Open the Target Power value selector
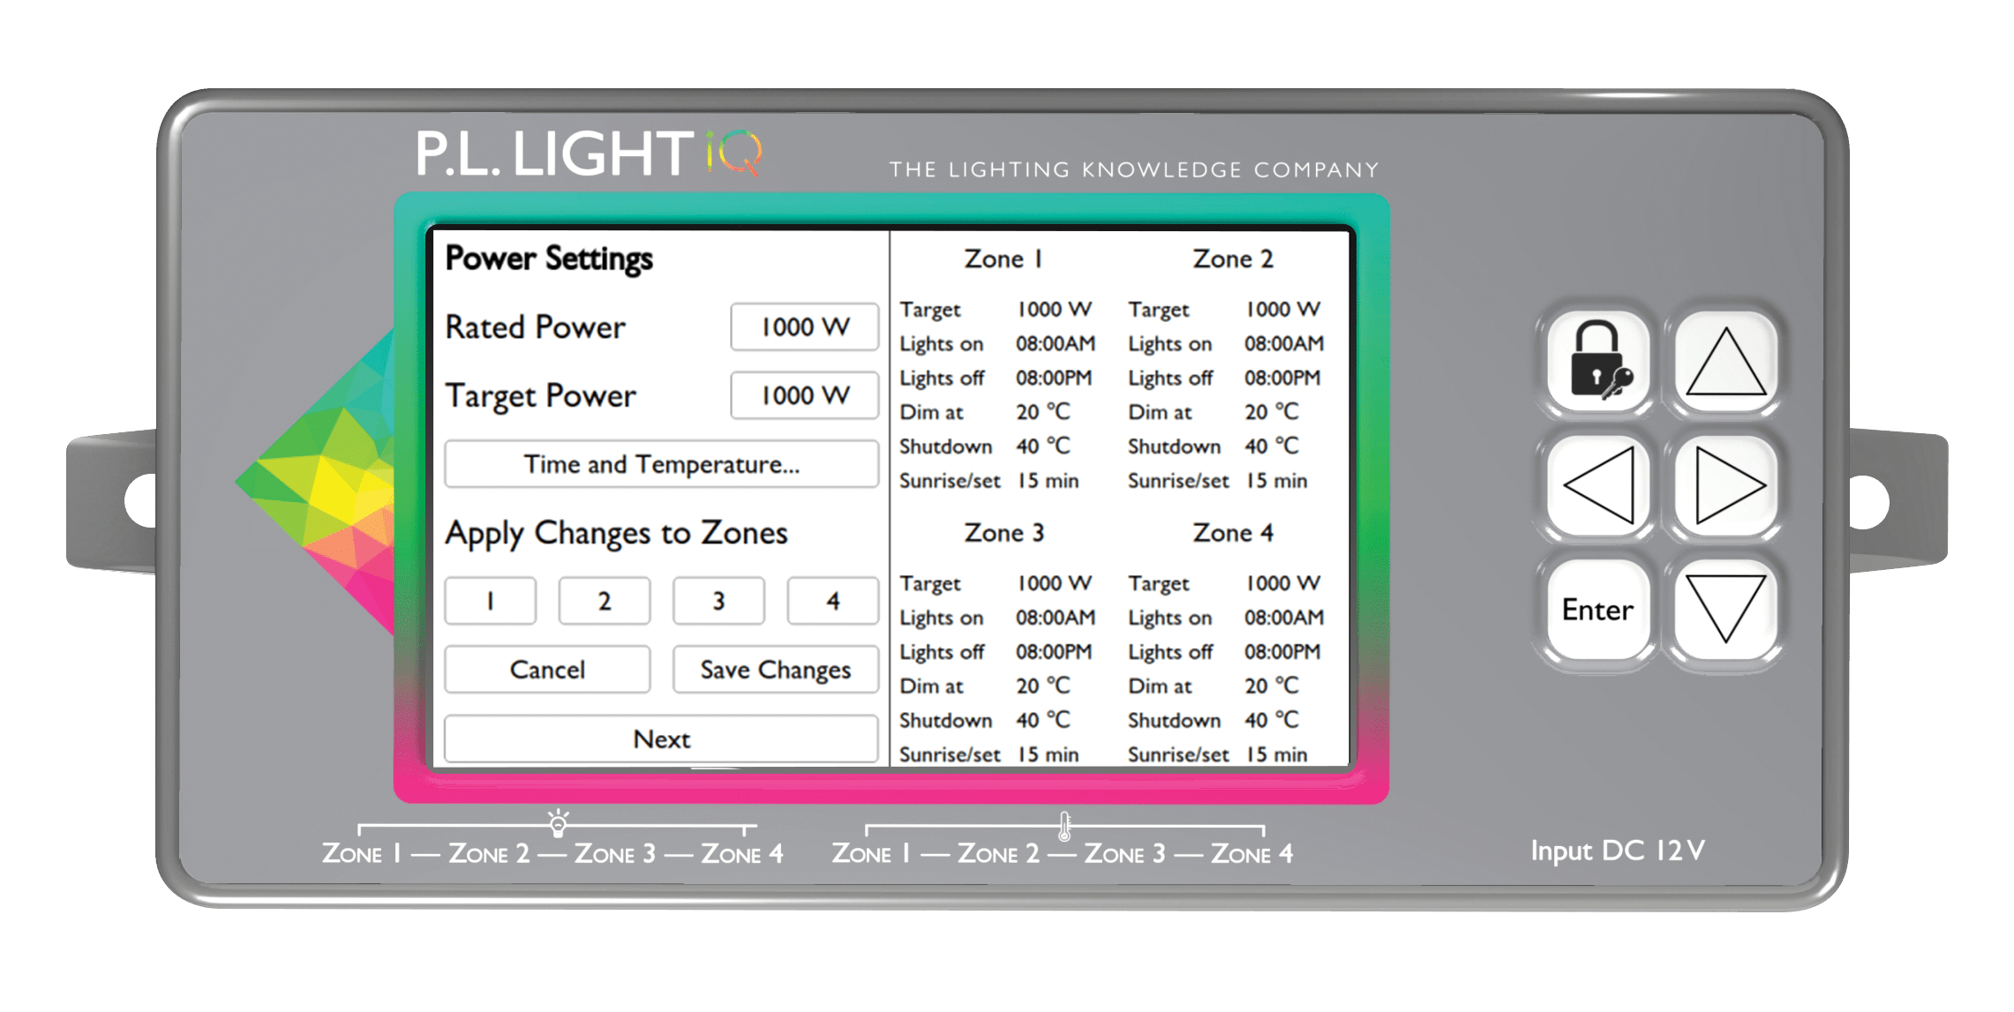 point(803,396)
